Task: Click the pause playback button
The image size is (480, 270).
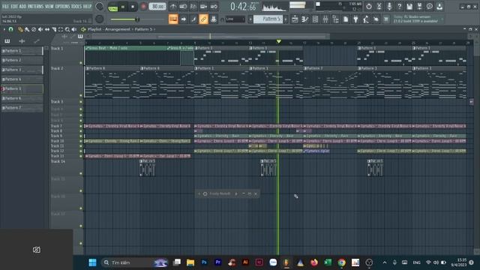Action: (123, 7)
